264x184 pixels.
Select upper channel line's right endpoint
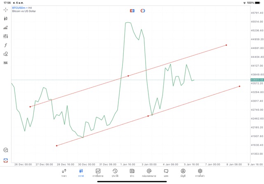226,45
